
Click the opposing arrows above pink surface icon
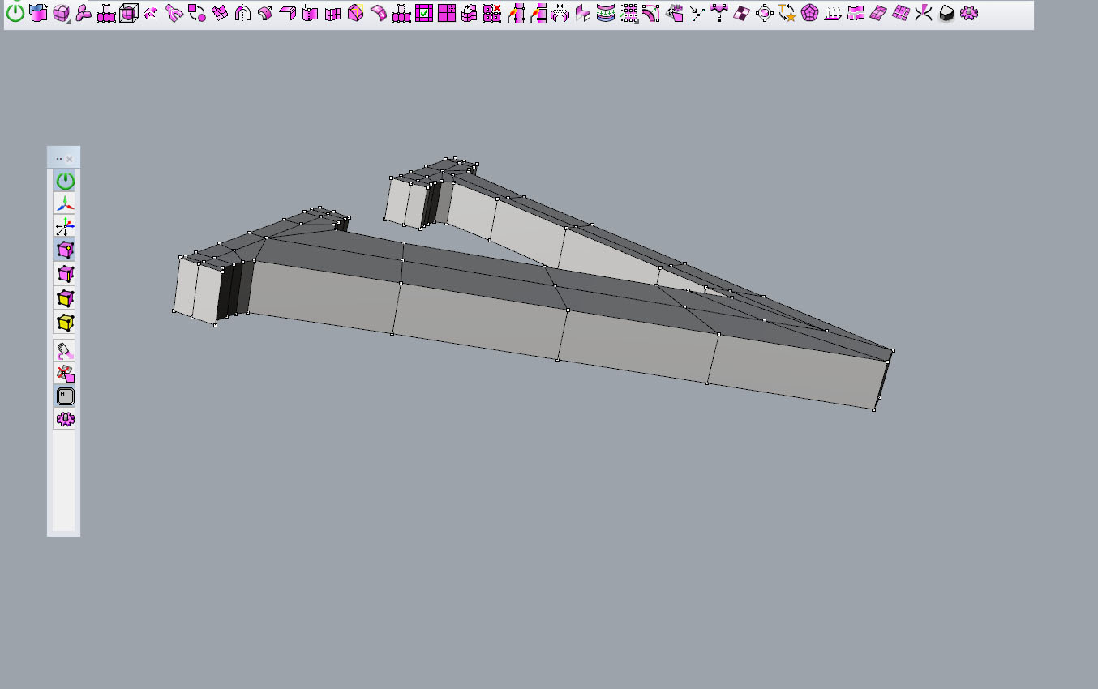[560, 13]
